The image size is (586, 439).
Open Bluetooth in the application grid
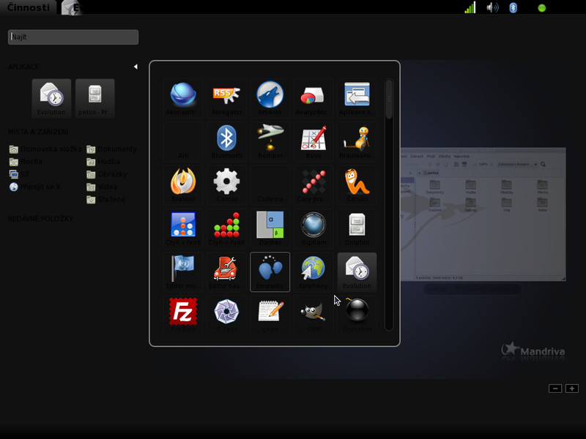226,141
